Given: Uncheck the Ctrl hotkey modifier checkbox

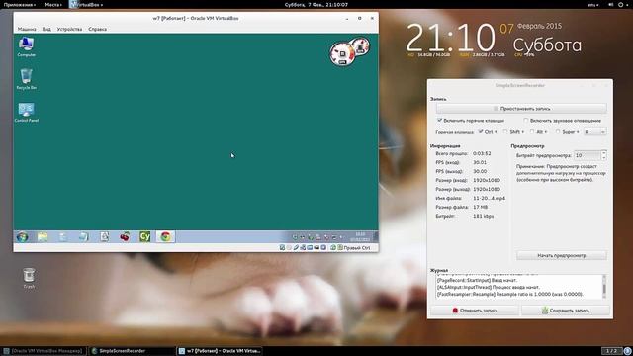Looking at the screenshot, I should 481,132.
